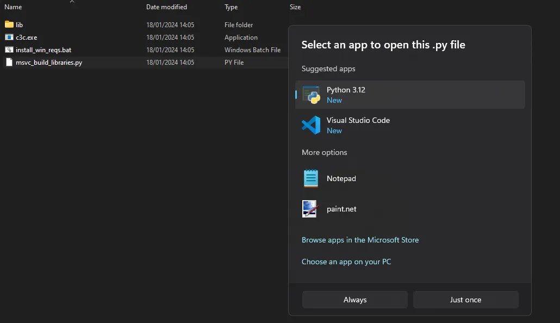Sort files by the Name column
Image resolution: width=560 pixels, height=323 pixels.
13,7
